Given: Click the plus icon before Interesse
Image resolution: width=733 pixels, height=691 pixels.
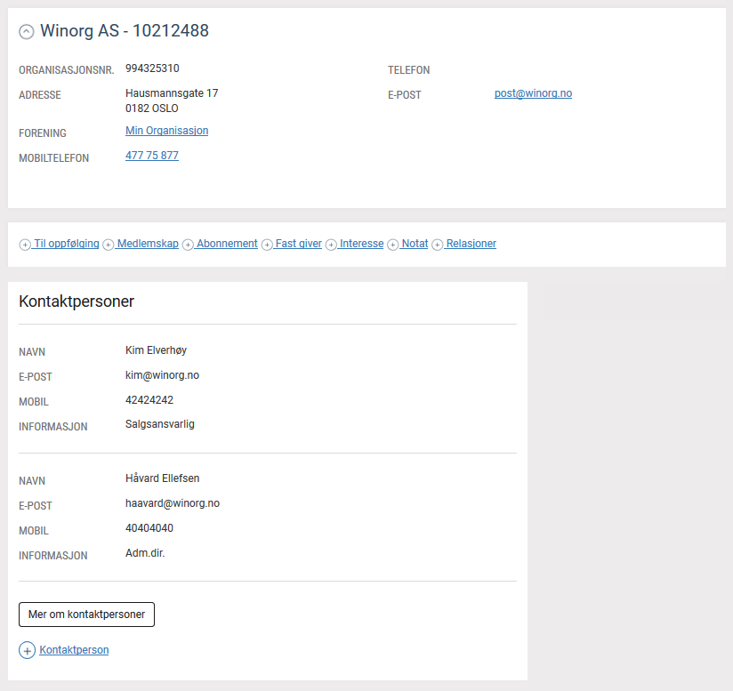Looking at the screenshot, I should click(x=331, y=245).
